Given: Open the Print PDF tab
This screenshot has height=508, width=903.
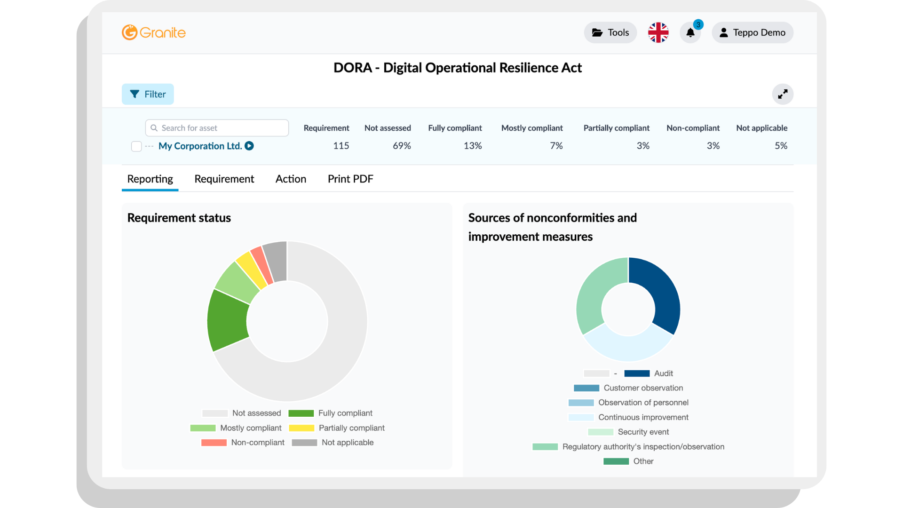Looking at the screenshot, I should [x=350, y=179].
